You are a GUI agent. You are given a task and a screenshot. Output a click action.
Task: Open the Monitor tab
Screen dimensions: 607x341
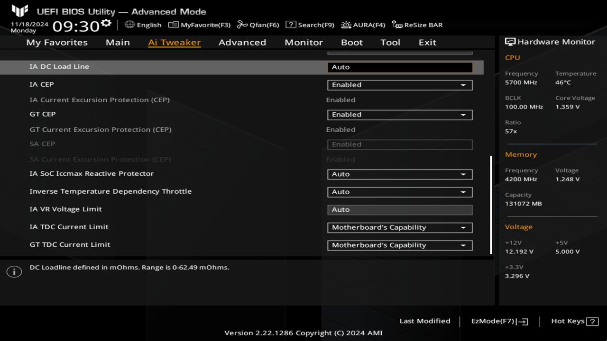pyautogui.click(x=303, y=42)
